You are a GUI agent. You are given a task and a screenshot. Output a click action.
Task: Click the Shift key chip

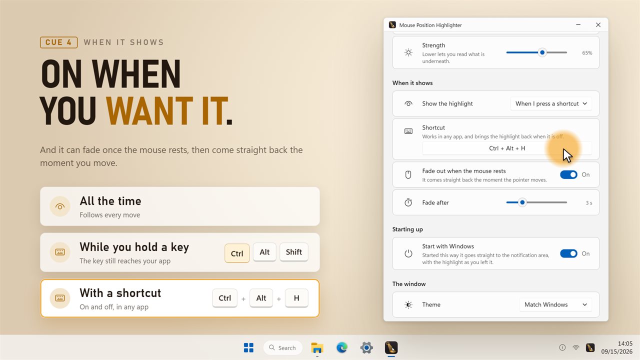coord(294,252)
